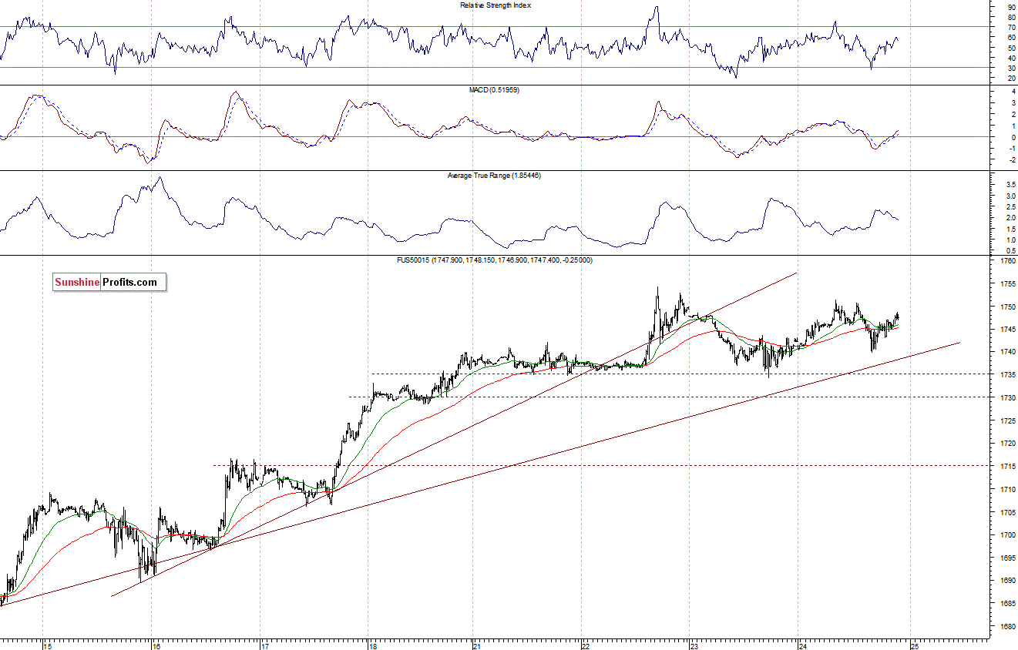Click date label 25 on time axis
The width and height of the screenshot is (1018, 650).
(913, 645)
